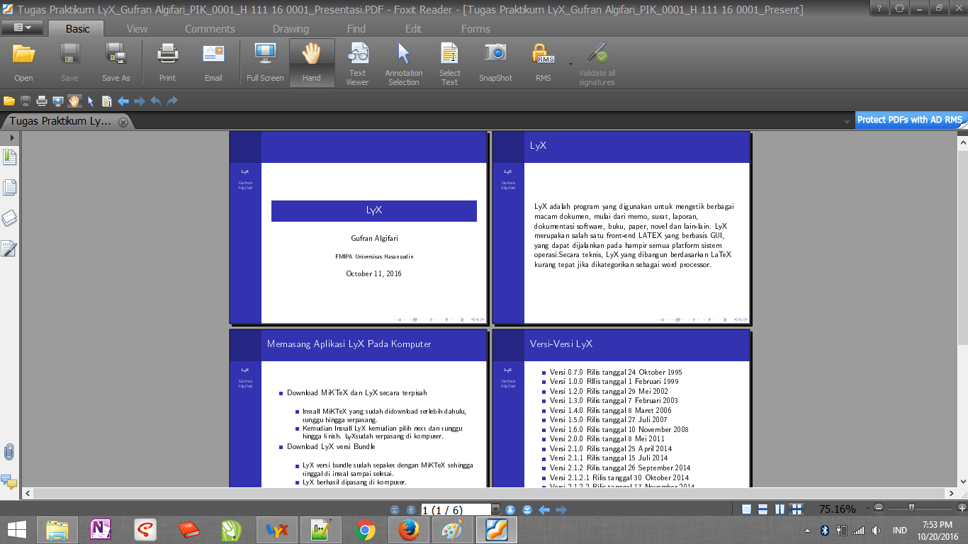Viewport: 968px width, 544px height.
Task: Close the Tugas Praktikum document tab
Action: pos(123,122)
